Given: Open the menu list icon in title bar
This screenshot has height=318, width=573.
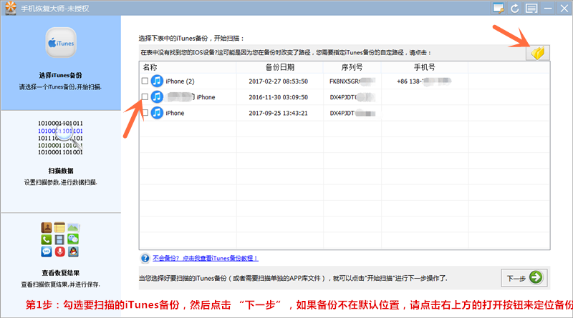Looking at the screenshot, I should [531, 8].
